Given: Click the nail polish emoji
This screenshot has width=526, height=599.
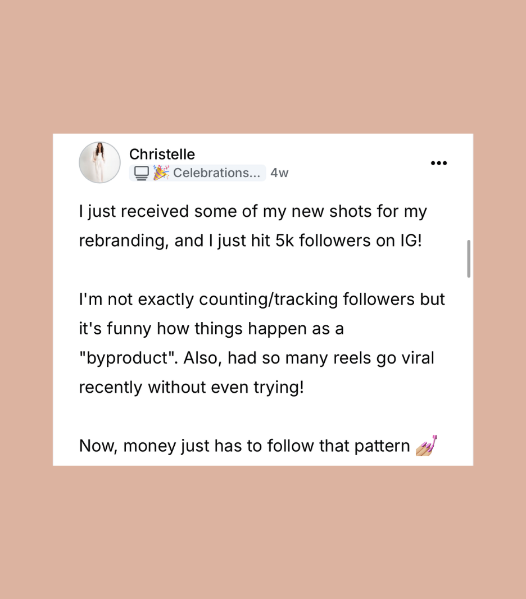Looking at the screenshot, I should [426, 446].
